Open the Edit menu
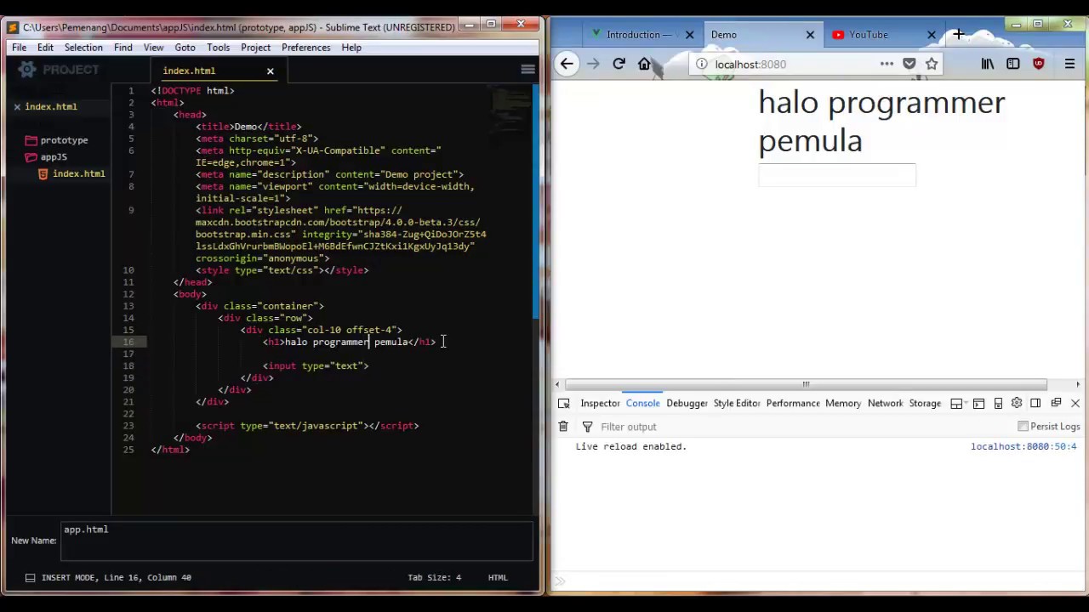This screenshot has width=1089, height=612. tap(45, 48)
